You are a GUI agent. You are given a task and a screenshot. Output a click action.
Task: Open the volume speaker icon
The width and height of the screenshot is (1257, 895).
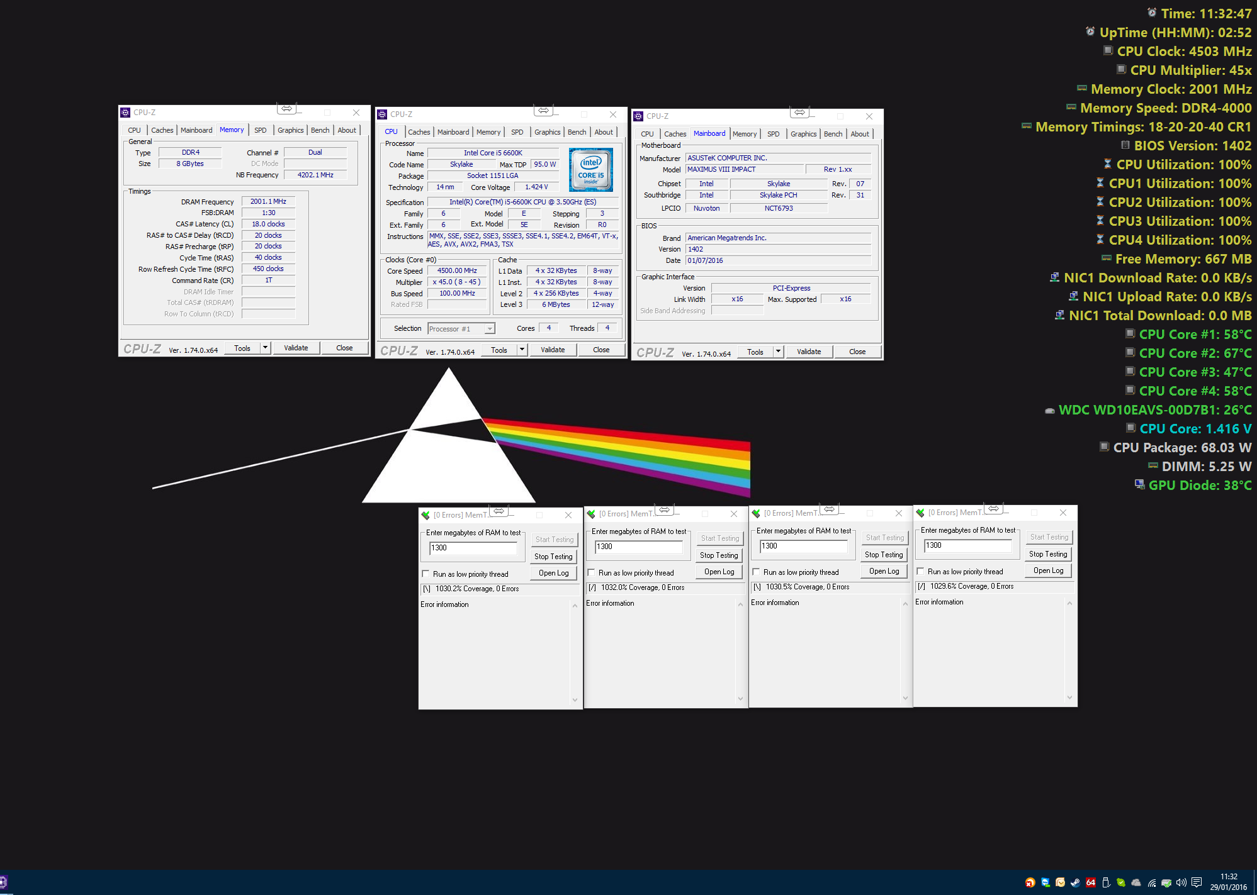pos(1181,882)
